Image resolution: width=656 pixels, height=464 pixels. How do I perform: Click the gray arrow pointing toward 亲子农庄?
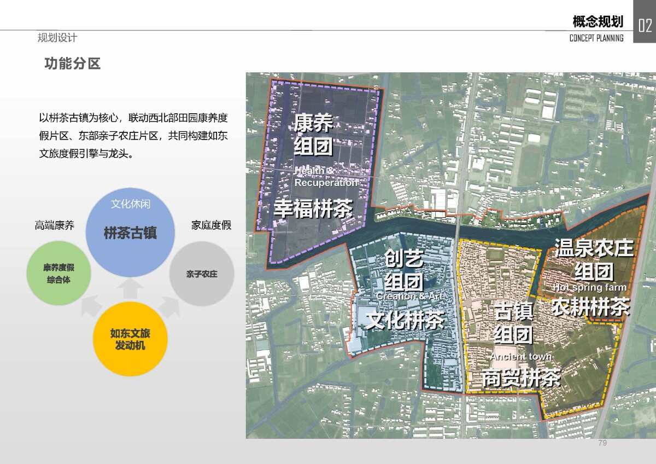click(x=169, y=307)
